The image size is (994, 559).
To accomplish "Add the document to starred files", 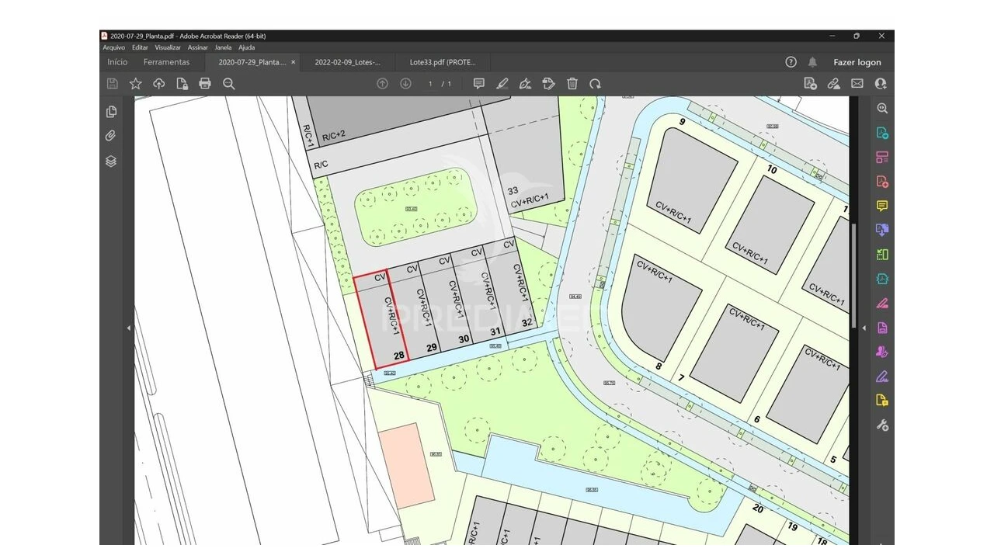I will tap(136, 84).
